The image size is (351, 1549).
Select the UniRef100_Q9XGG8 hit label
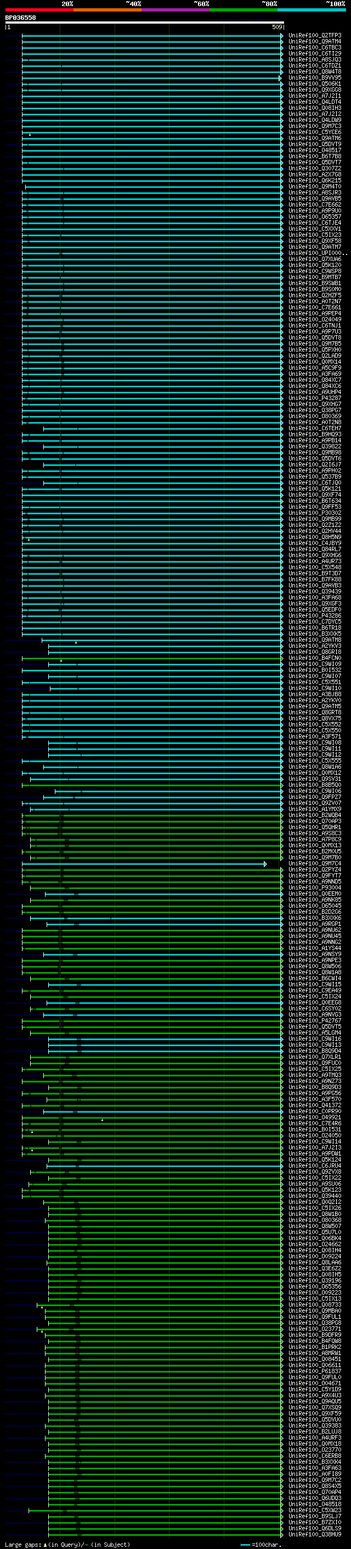click(x=314, y=90)
